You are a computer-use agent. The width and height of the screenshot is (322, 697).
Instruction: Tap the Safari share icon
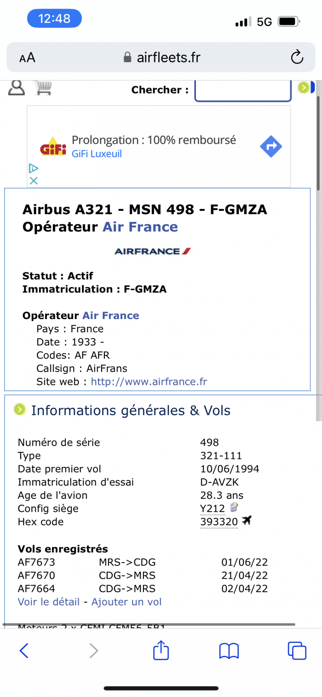click(161, 650)
